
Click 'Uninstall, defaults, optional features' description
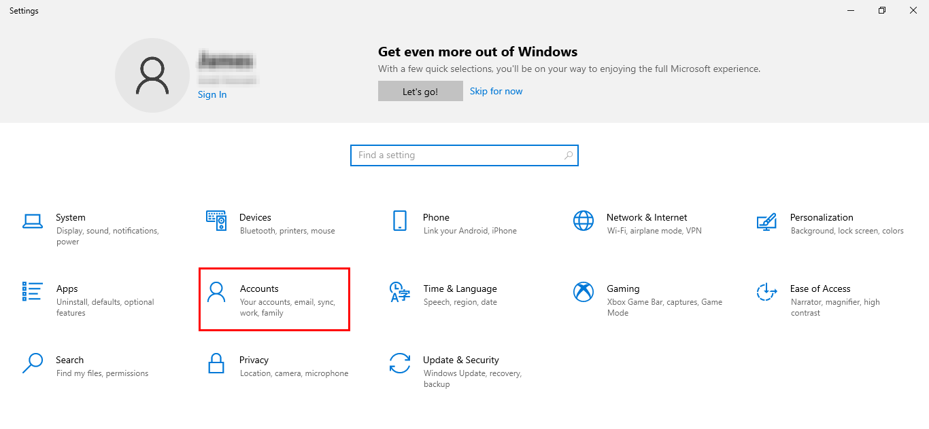105,307
